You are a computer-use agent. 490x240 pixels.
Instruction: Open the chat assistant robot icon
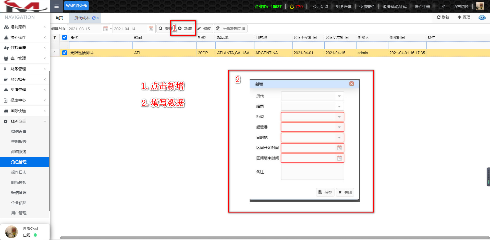[x=482, y=17]
